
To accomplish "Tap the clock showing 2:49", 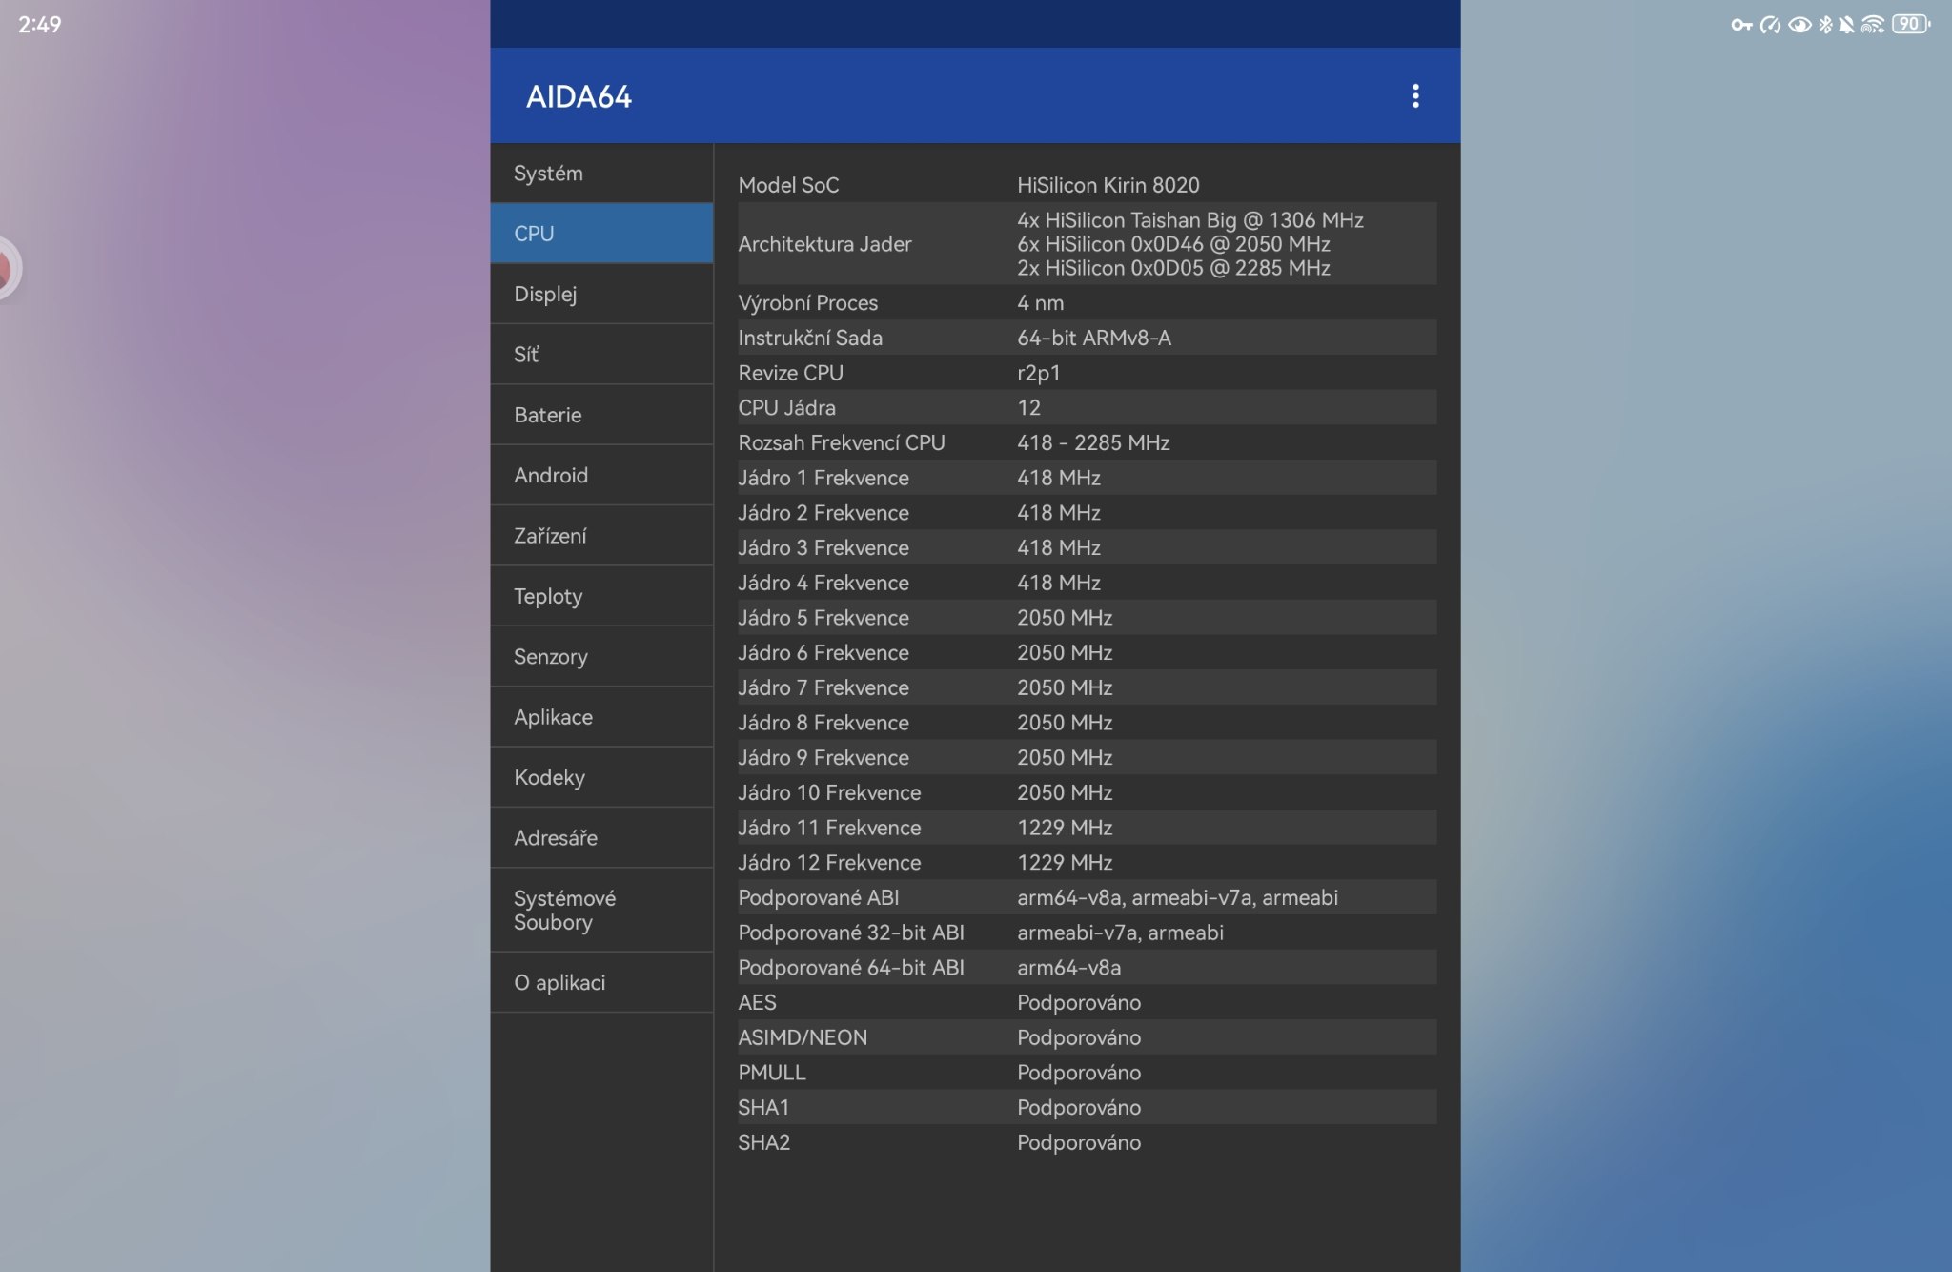I will click(40, 25).
